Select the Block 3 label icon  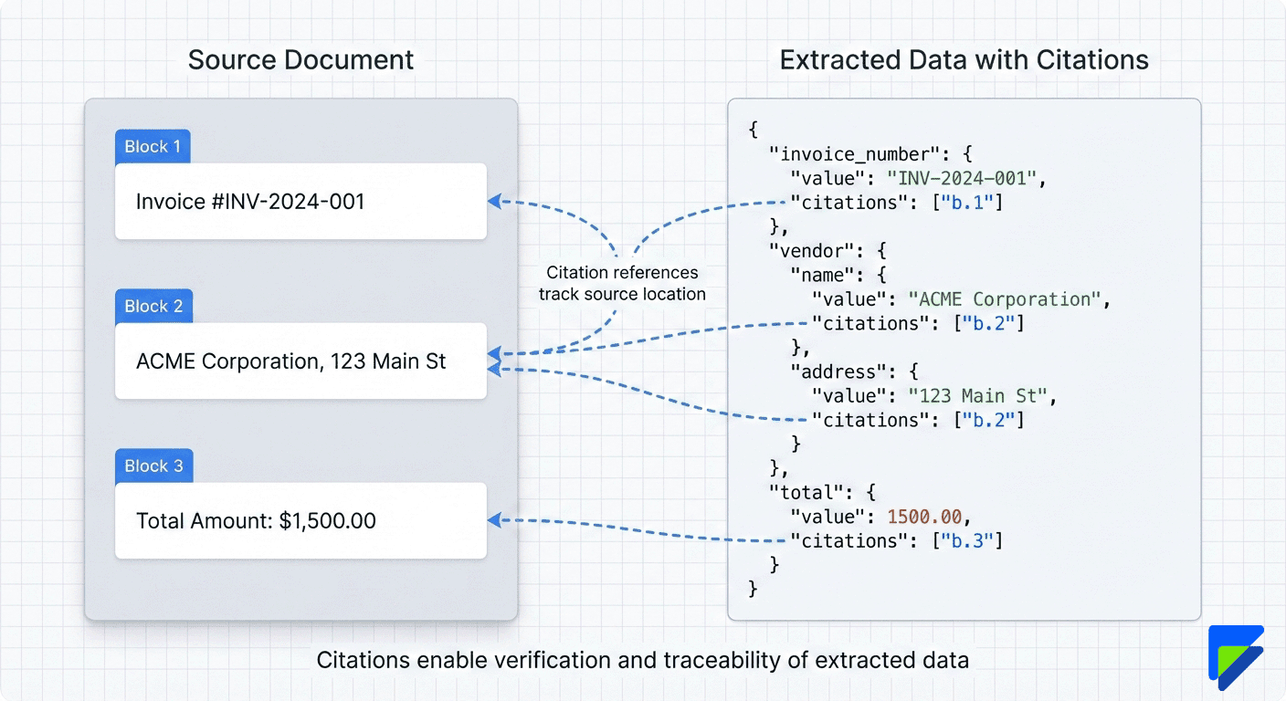point(153,466)
